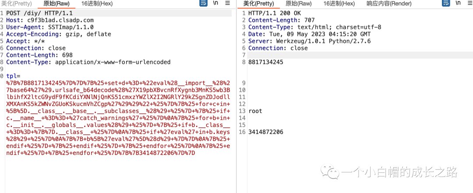
Task: Click 'Connection: close' in the request
Action: (35, 48)
